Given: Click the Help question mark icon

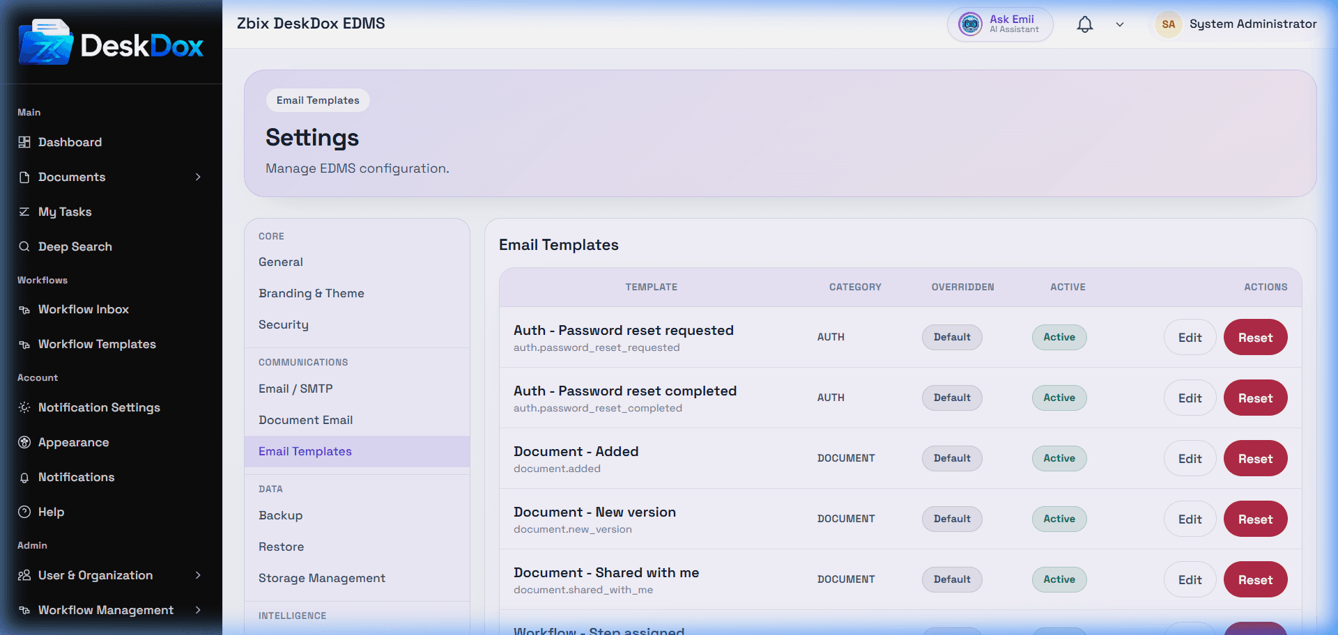Looking at the screenshot, I should [x=24, y=512].
